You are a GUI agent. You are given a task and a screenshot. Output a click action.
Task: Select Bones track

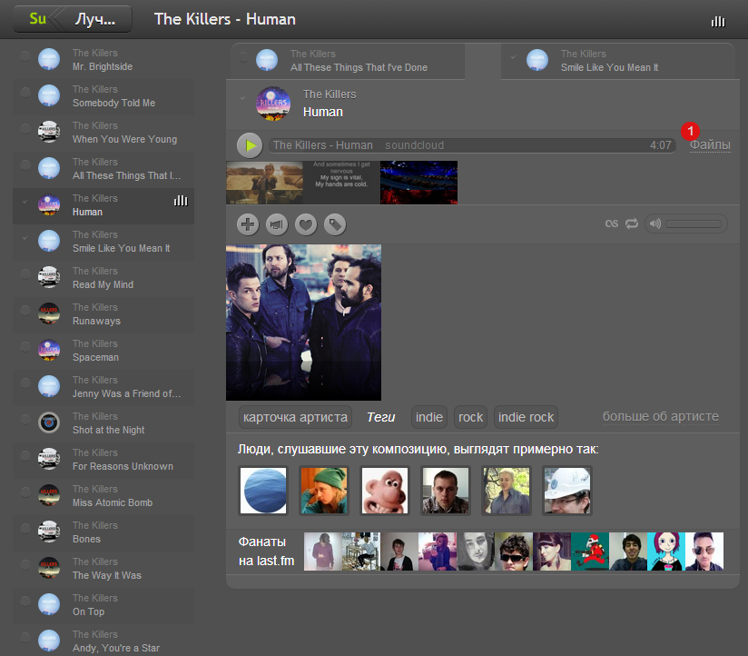tap(103, 532)
